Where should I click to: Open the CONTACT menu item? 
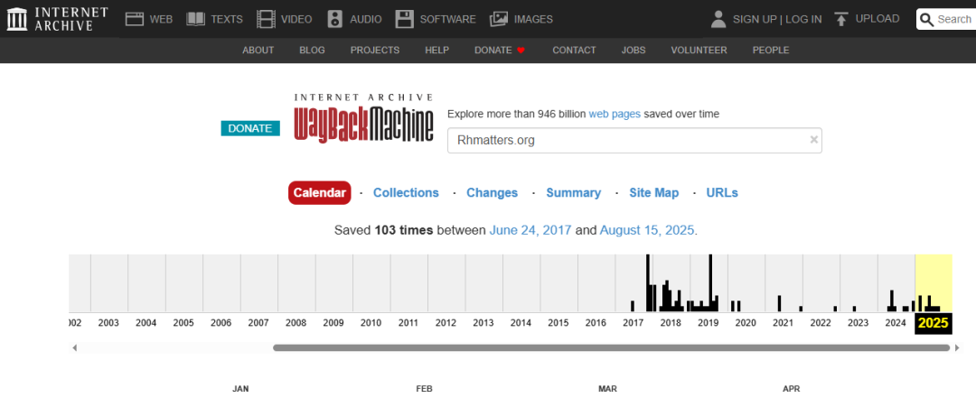[574, 51]
